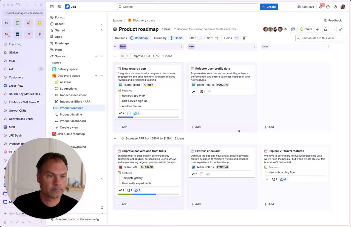Collapse the Now column header chevron
The image size is (351, 227).
click(115, 47)
